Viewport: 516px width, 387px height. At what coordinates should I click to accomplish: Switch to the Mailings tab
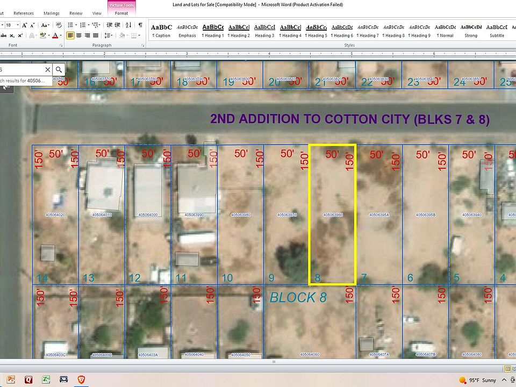(x=52, y=13)
